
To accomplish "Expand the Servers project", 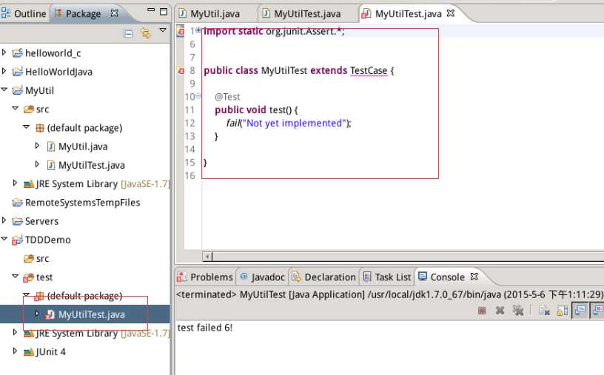I will coord(4,220).
